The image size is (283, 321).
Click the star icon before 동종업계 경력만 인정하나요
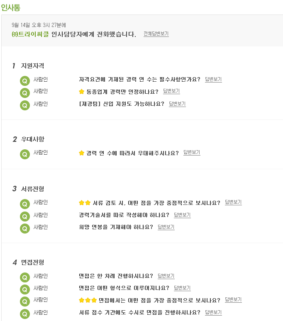point(81,92)
